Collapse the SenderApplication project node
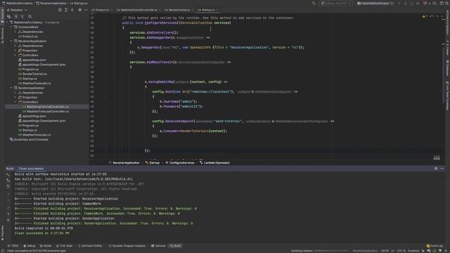 click(11, 88)
